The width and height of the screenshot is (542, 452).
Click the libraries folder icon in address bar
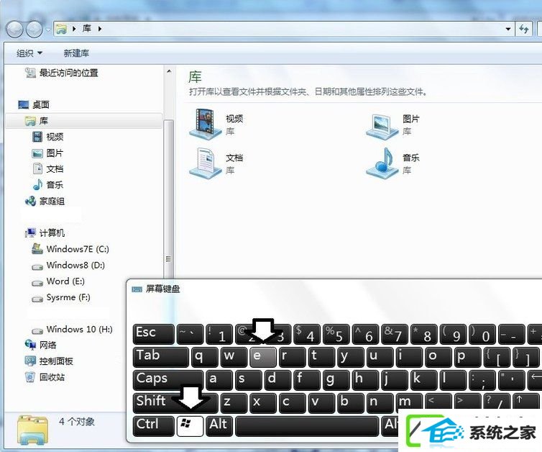tap(61, 29)
